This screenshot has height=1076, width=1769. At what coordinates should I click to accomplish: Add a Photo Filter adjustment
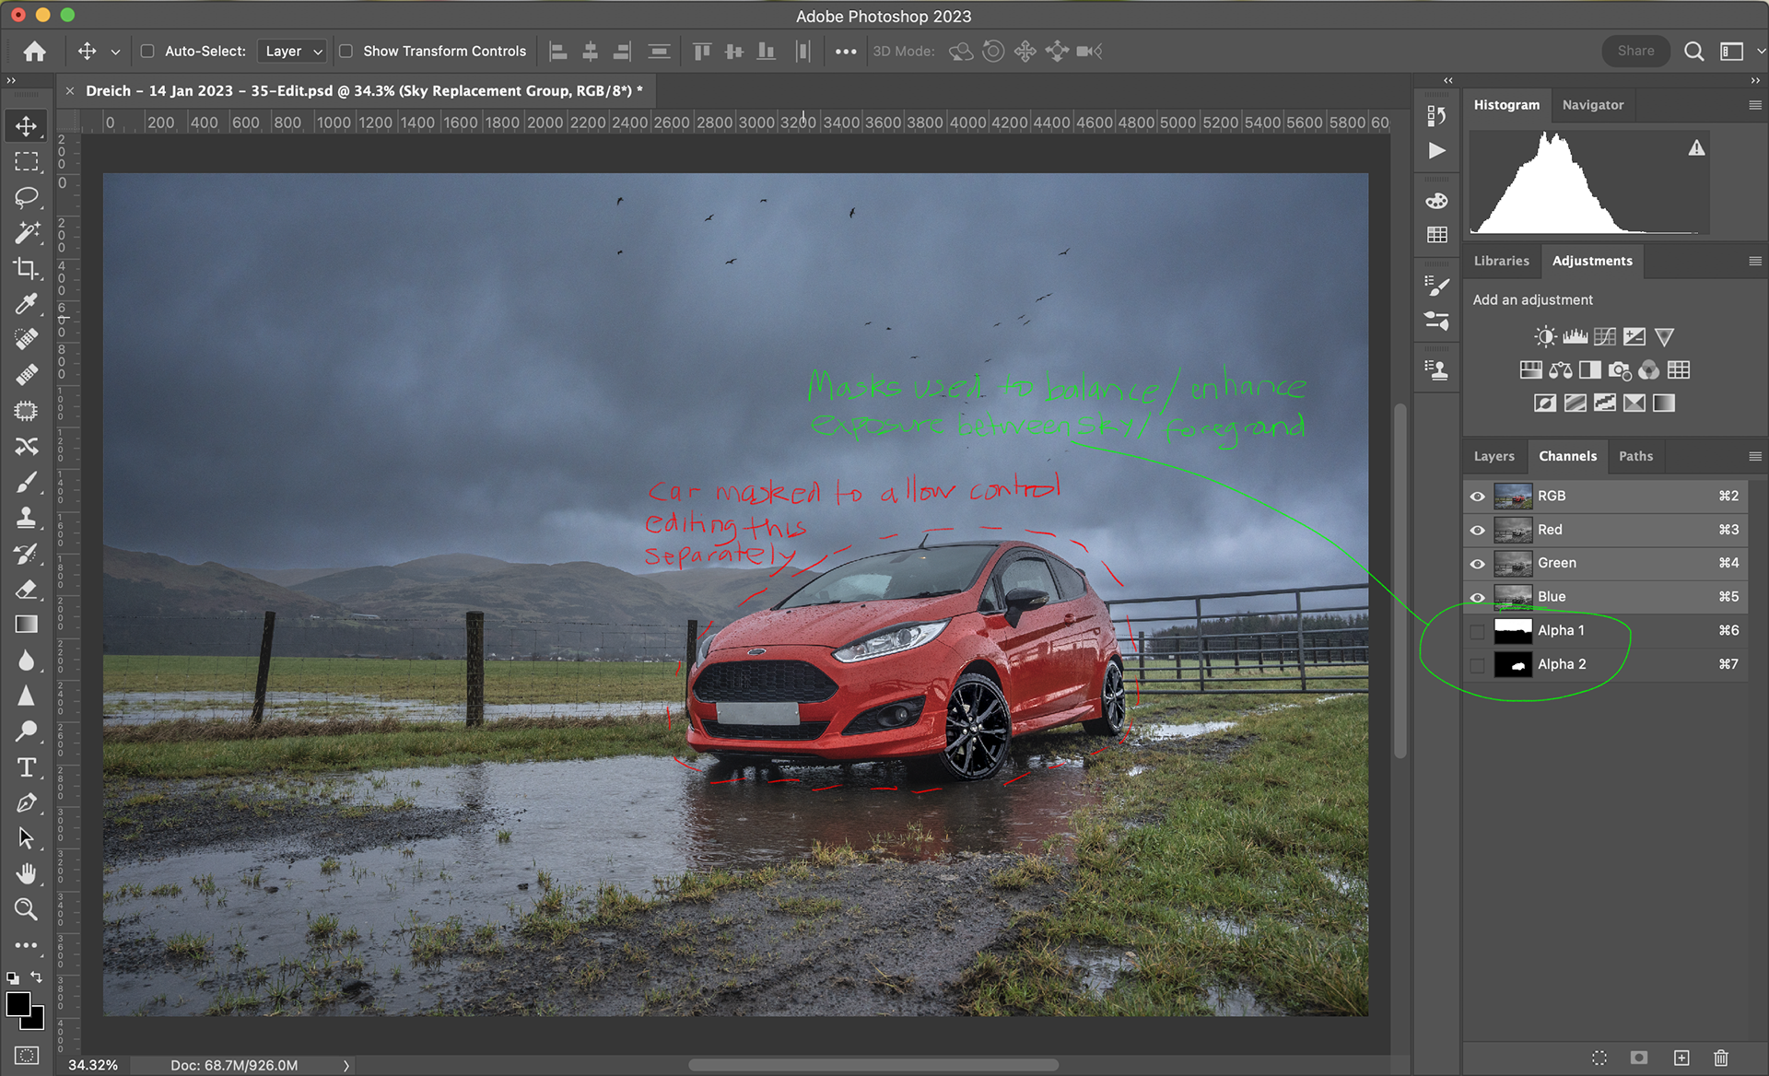(1620, 370)
